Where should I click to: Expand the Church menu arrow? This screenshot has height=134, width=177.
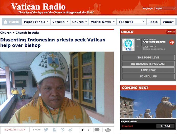[x=86, y=22]
